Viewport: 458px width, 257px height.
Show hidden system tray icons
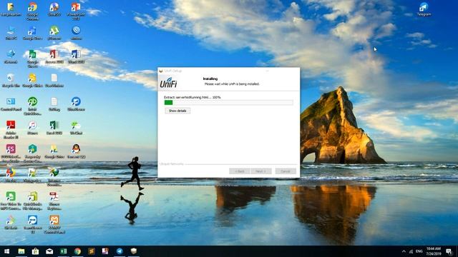[404, 251]
